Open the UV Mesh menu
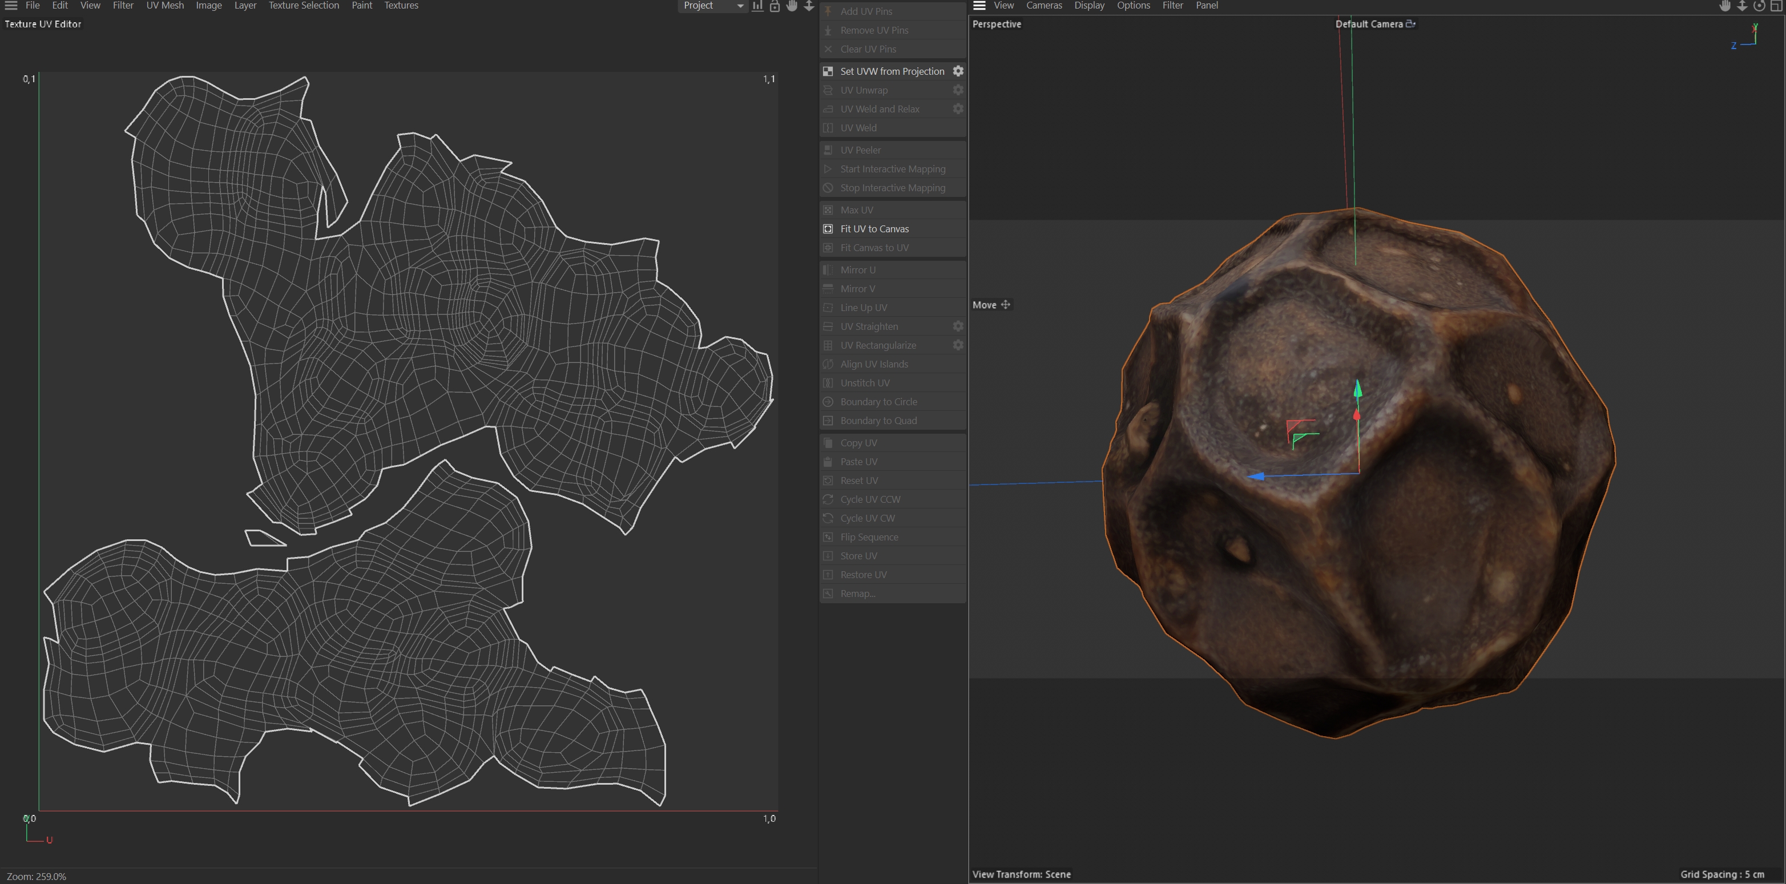The height and width of the screenshot is (884, 1786). [164, 6]
